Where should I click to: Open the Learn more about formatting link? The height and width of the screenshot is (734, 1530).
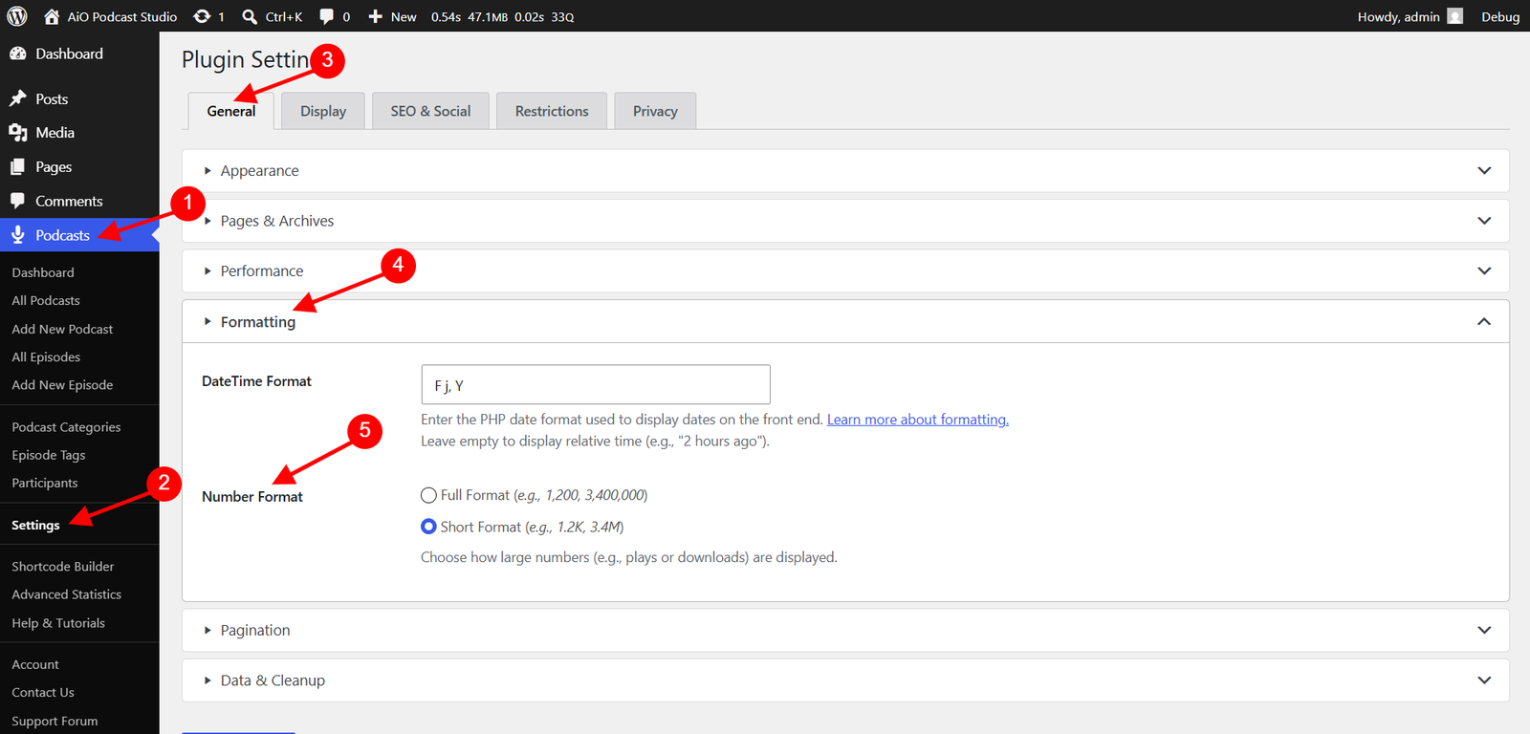click(918, 420)
